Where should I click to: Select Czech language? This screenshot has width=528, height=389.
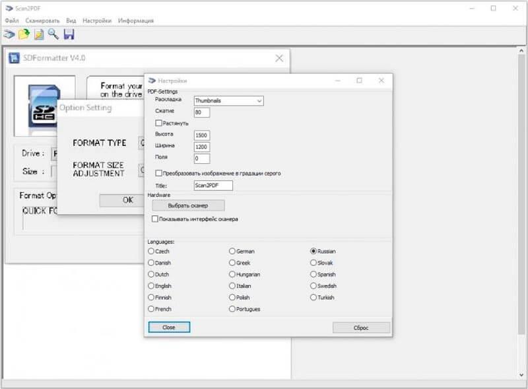[x=151, y=251]
